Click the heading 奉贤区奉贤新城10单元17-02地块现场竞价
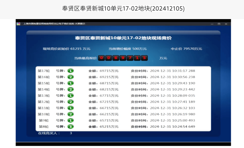This screenshot has height=148, width=244. tap(123, 38)
